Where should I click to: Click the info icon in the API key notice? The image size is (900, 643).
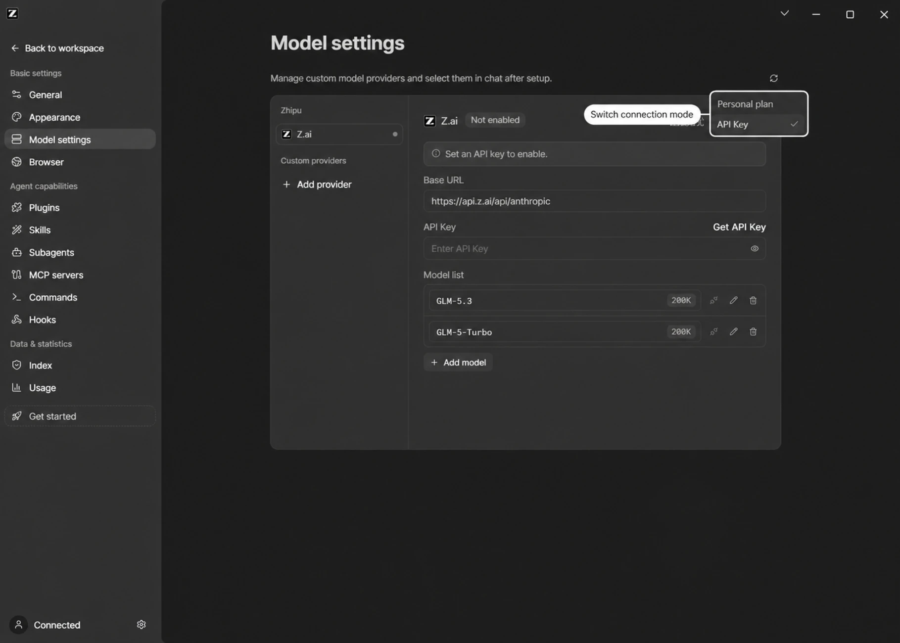435,154
